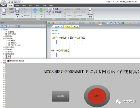The height and width of the screenshot is (108, 140).
Task: Click the tab scroll-left arrow before MAIN
Action: (x=48, y=27)
